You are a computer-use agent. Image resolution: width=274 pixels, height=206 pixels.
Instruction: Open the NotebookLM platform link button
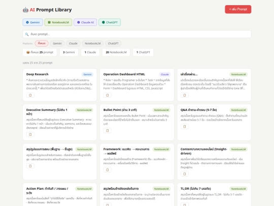(58, 22)
